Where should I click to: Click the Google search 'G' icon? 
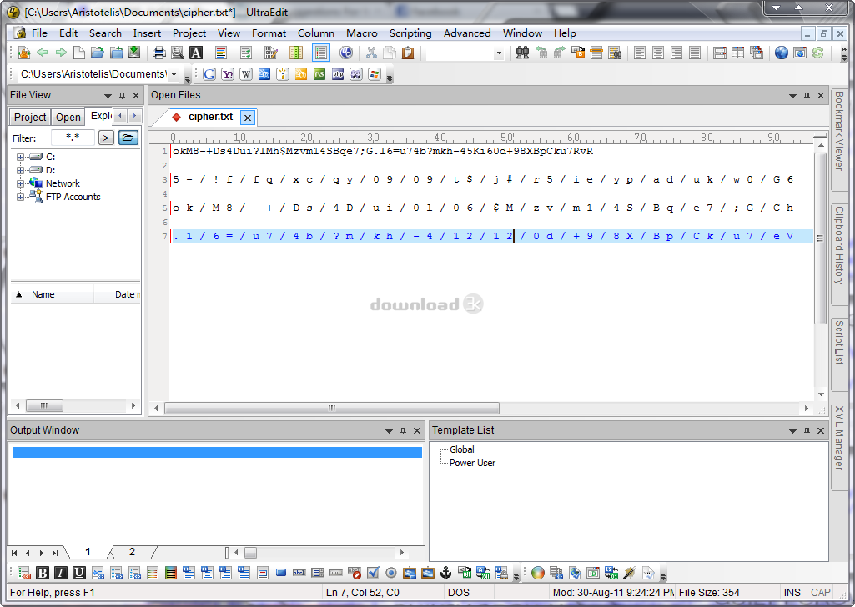[209, 74]
